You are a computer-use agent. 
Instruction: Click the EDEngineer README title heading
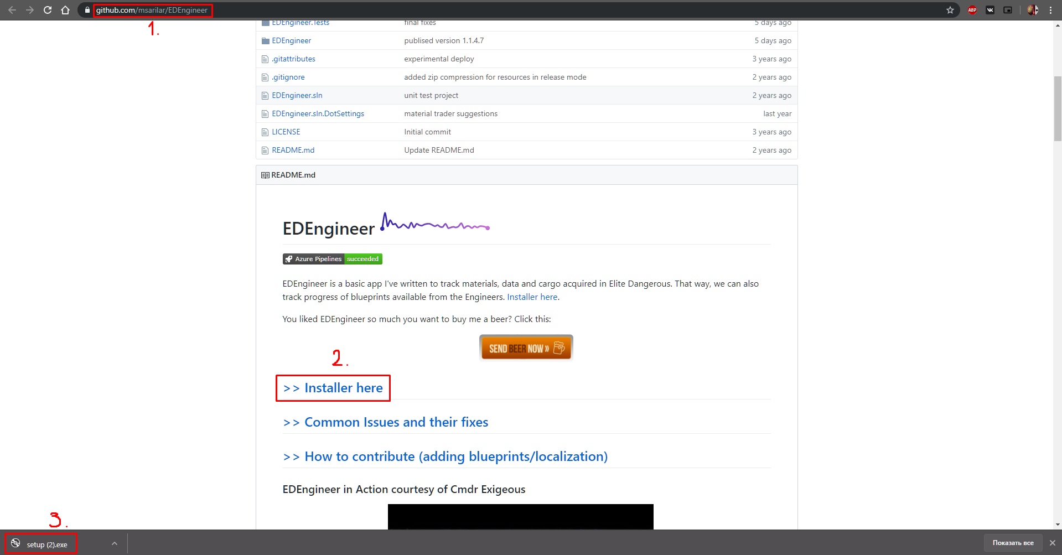[329, 229]
